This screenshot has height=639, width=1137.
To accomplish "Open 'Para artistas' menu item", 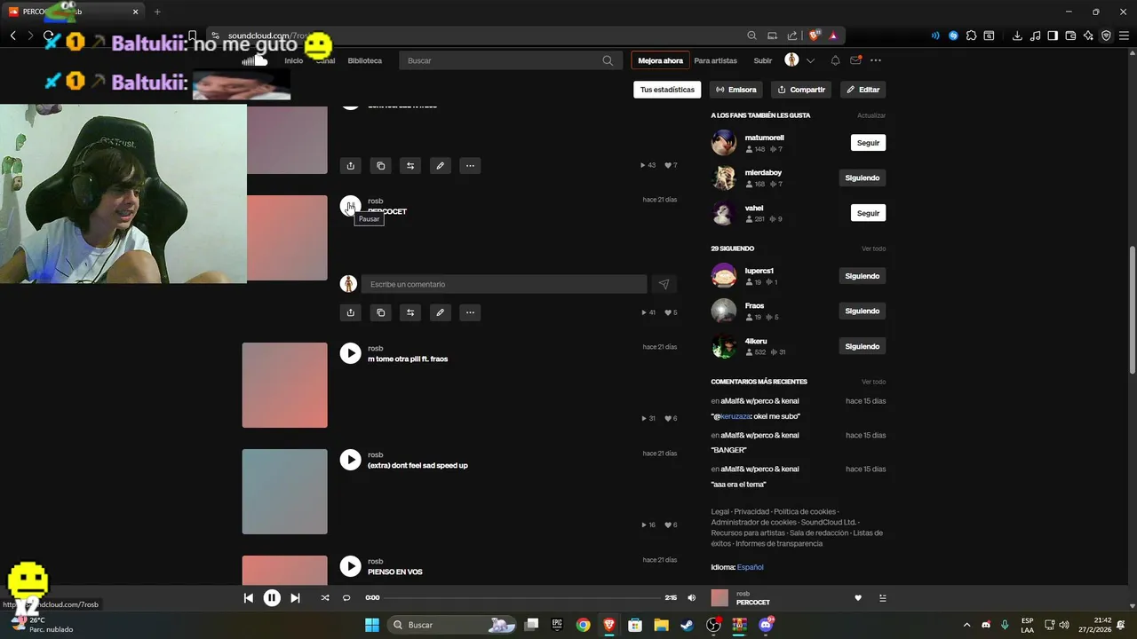I will [x=715, y=60].
